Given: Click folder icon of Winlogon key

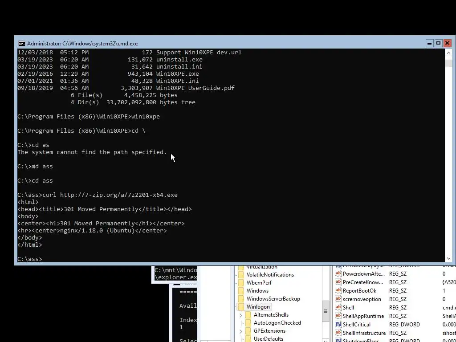Looking at the screenshot, I should (241, 307).
